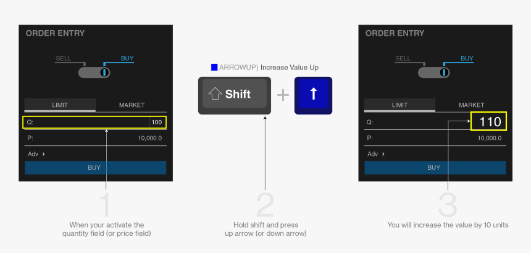Screen dimensions: 531x253
Task: Click the Shift key graphic
Action: pos(235,95)
